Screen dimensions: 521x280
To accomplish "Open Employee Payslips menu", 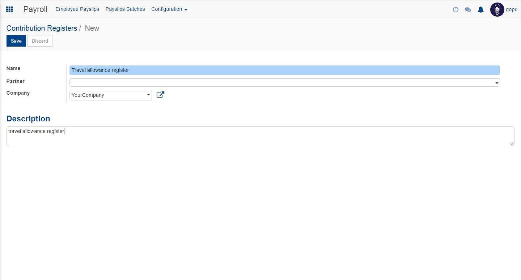I will tap(77, 9).
